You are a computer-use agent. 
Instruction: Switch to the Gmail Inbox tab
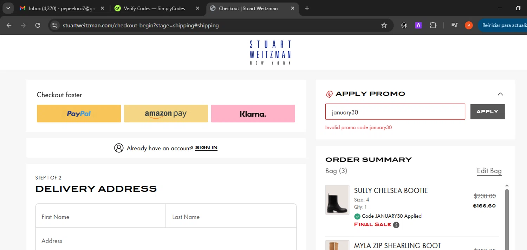[62, 8]
